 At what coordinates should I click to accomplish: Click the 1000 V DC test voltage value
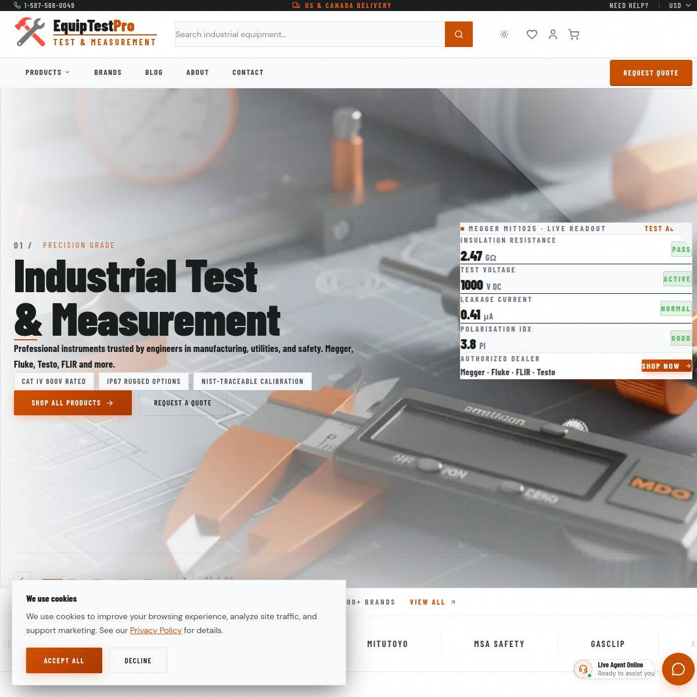[x=480, y=285]
